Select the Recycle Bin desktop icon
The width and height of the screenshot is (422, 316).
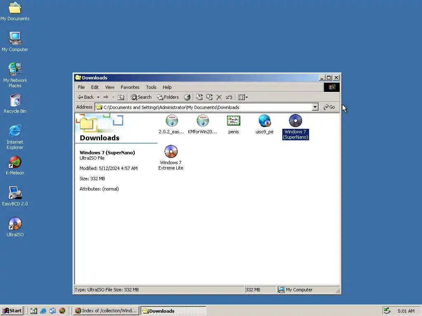[15, 104]
